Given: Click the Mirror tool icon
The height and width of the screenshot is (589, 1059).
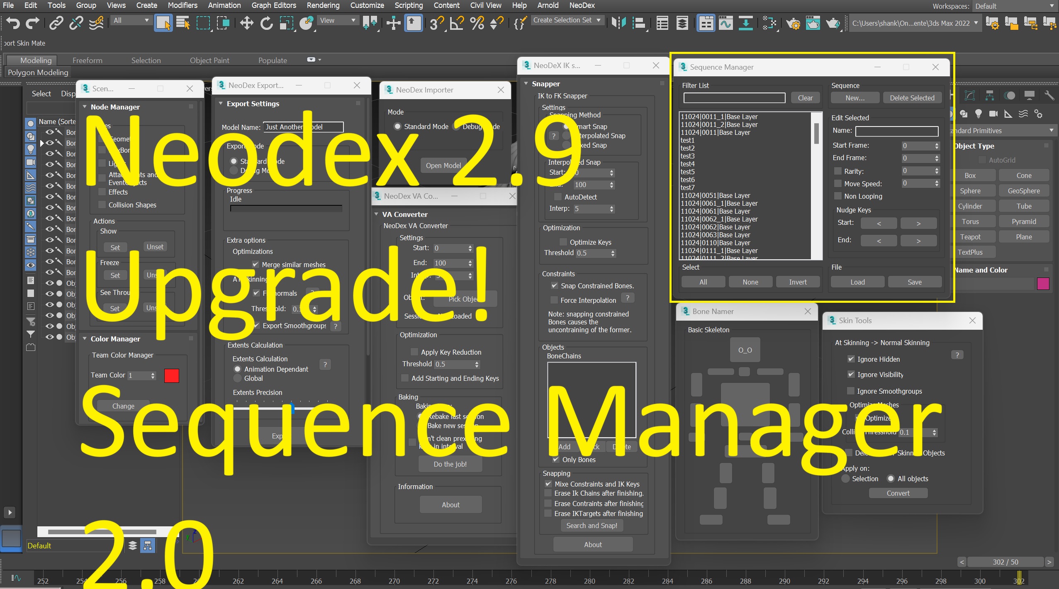Looking at the screenshot, I should [x=618, y=23].
